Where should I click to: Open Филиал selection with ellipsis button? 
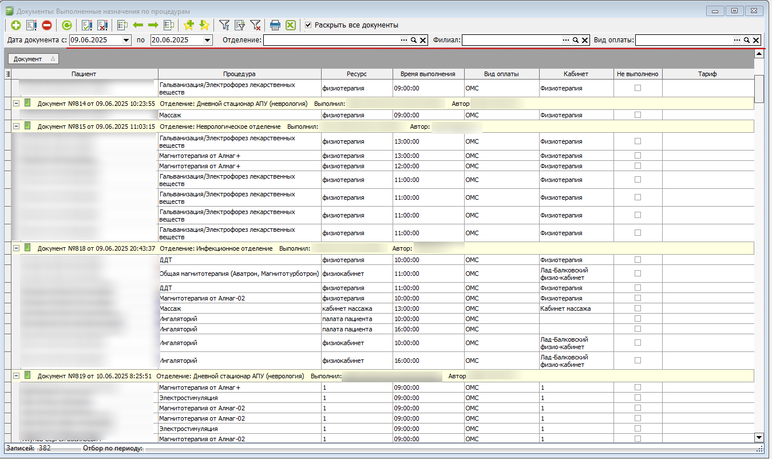point(567,40)
